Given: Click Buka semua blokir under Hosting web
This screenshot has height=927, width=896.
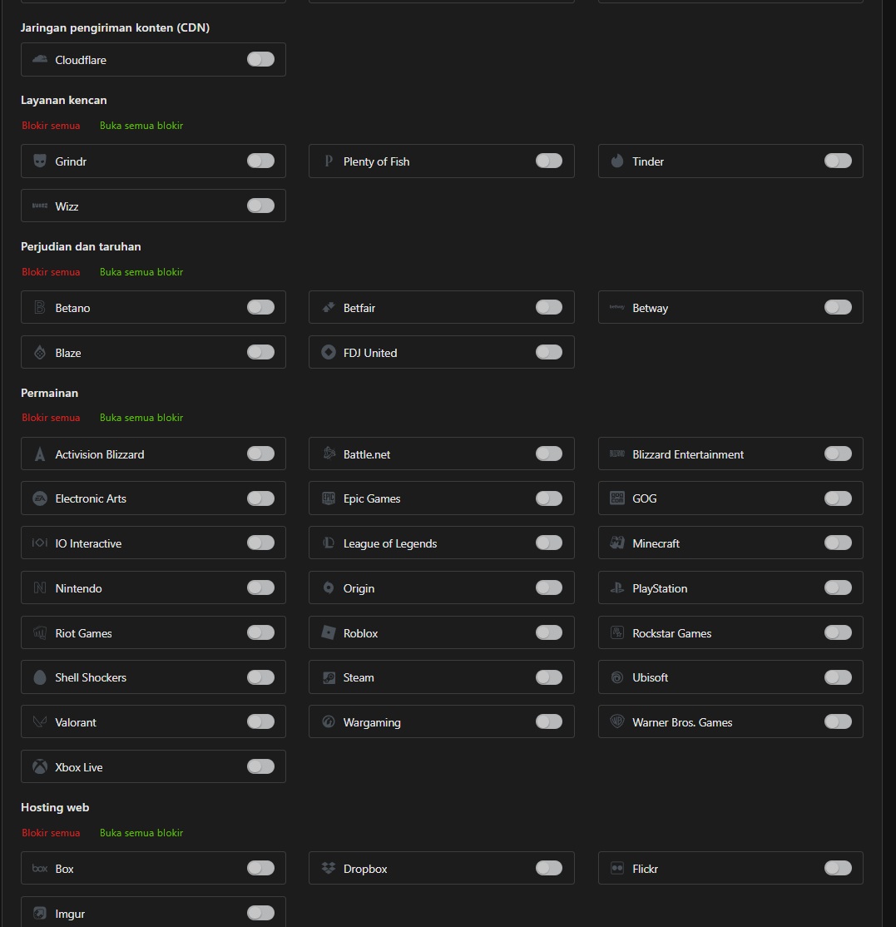Looking at the screenshot, I should coord(141,832).
